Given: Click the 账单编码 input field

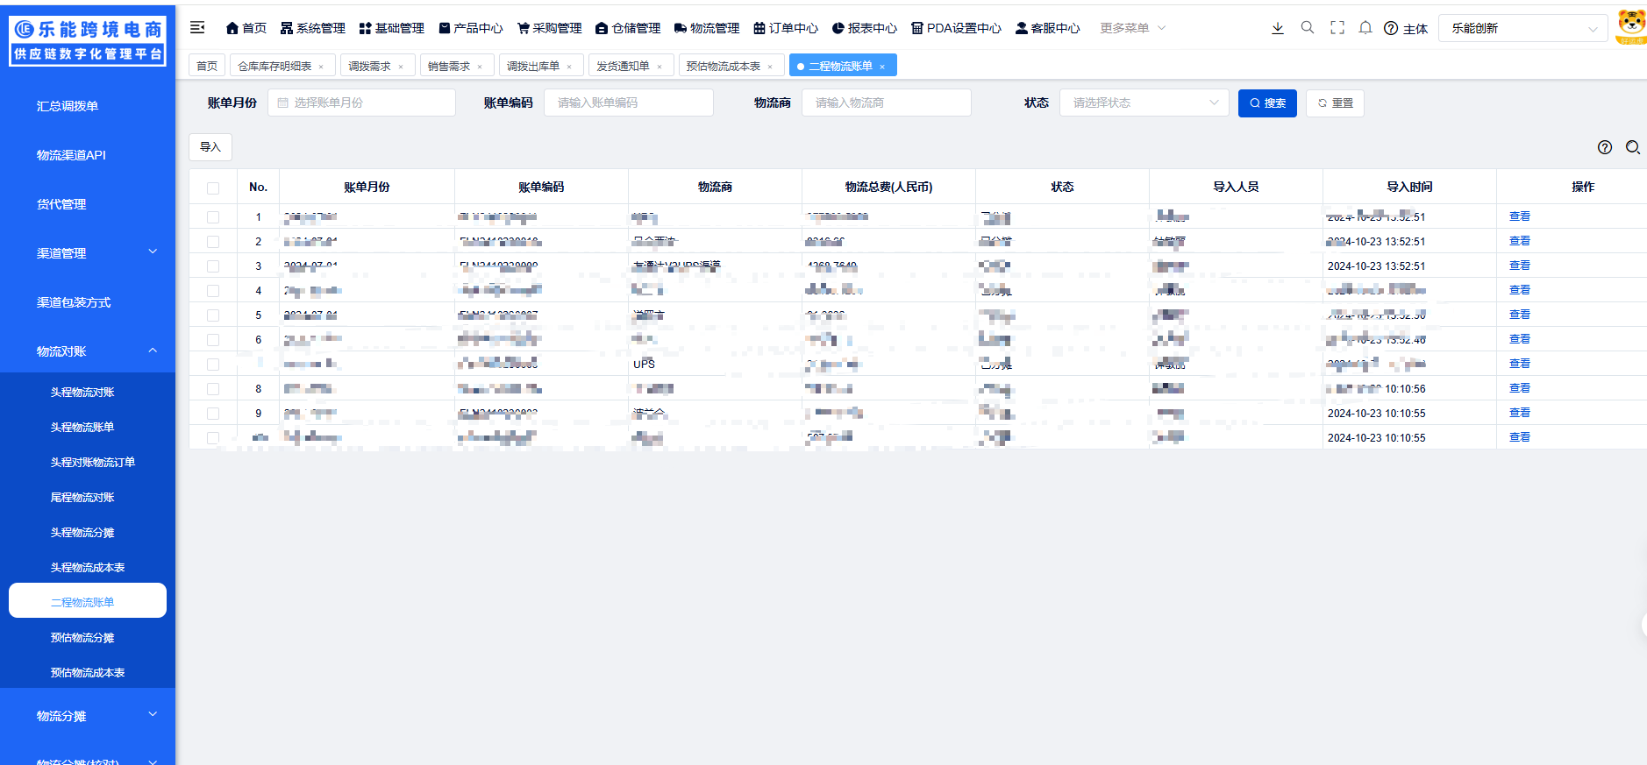Looking at the screenshot, I should coord(628,103).
